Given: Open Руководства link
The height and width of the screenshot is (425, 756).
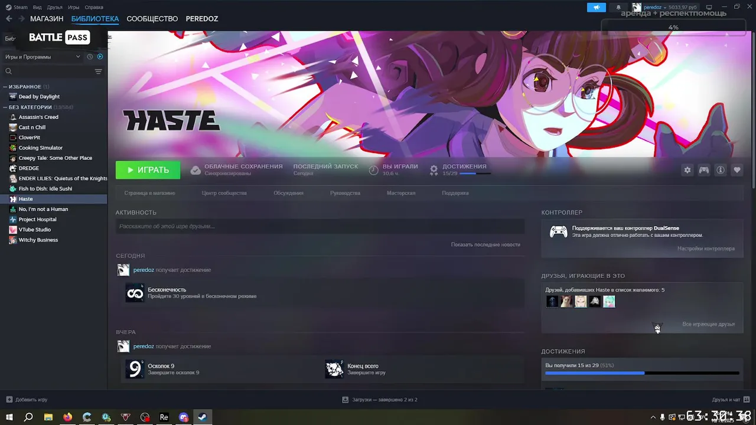Looking at the screenshot, I should coord(345,193).
